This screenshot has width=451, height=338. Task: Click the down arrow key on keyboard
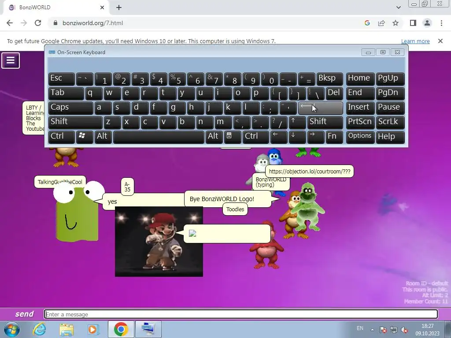point(297,136)
